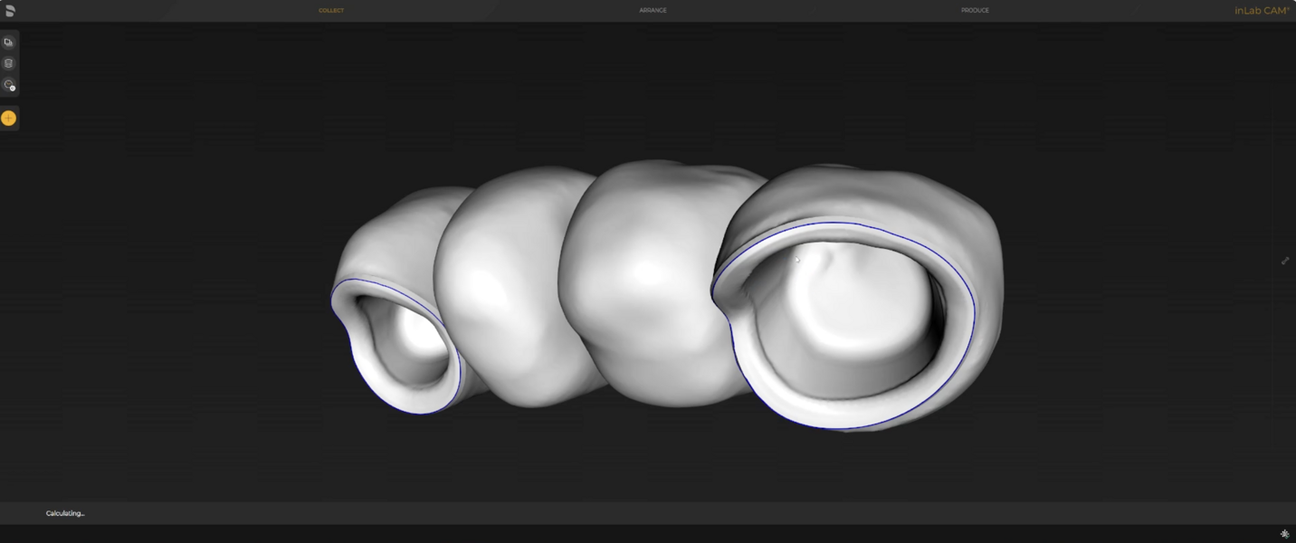
Task: Open the import files sidebar icon
Action: click(x=9, y=43)
